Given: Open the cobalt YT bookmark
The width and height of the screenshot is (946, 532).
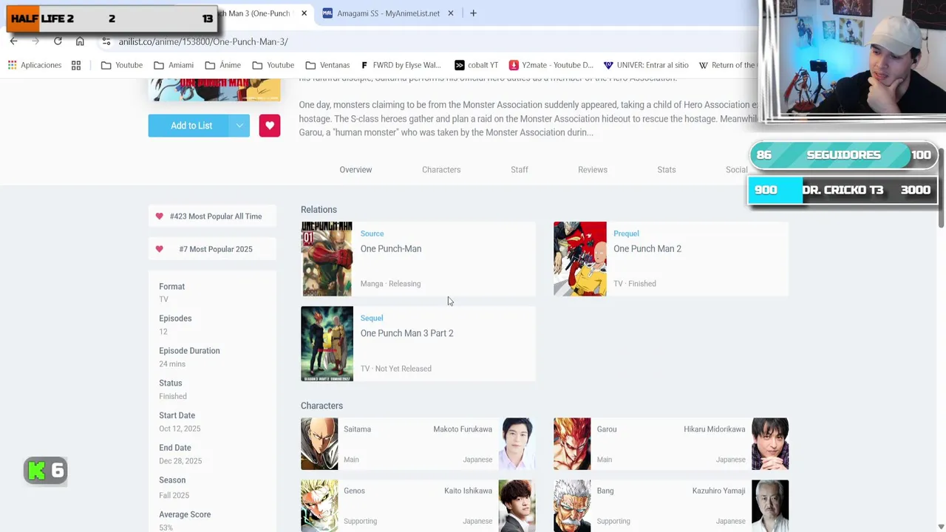Looking at the screenshot, I should 477,65.
